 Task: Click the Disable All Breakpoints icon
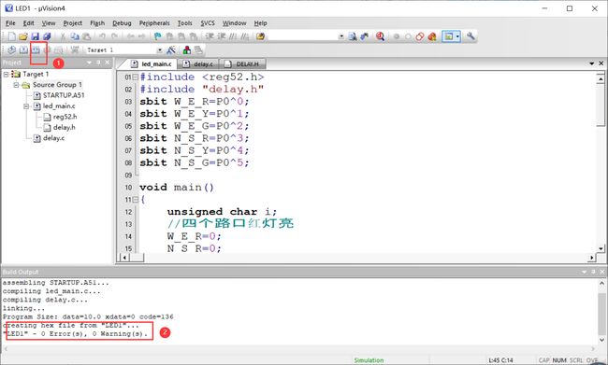420,36
